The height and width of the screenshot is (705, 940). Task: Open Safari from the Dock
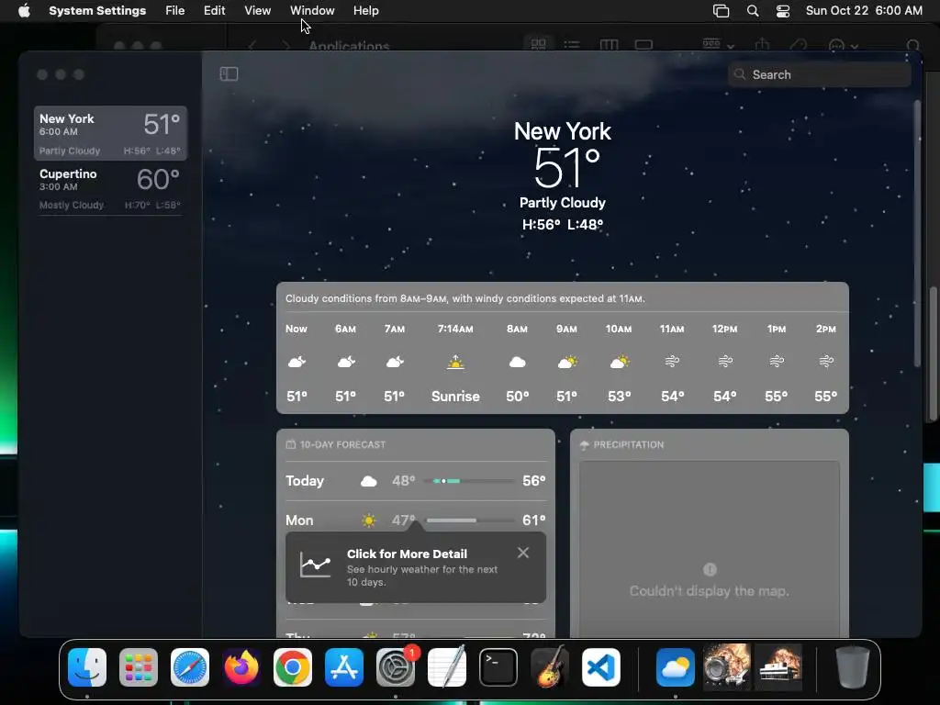190,667
